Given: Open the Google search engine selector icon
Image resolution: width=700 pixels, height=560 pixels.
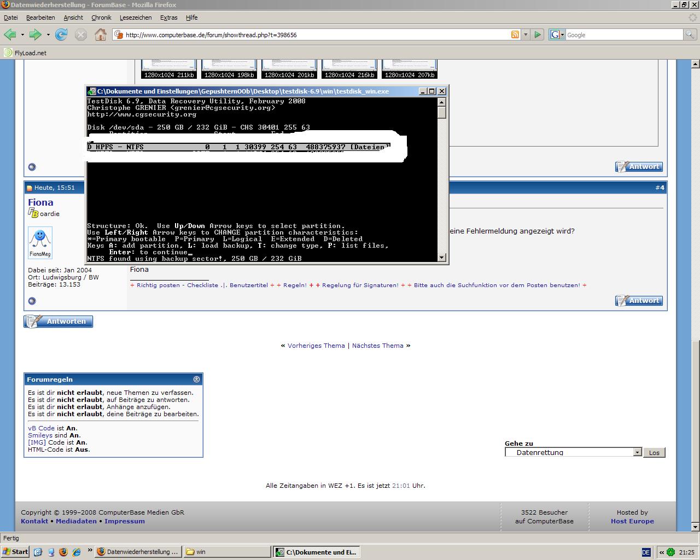Looking at the screenshot, I should (557, 34).
